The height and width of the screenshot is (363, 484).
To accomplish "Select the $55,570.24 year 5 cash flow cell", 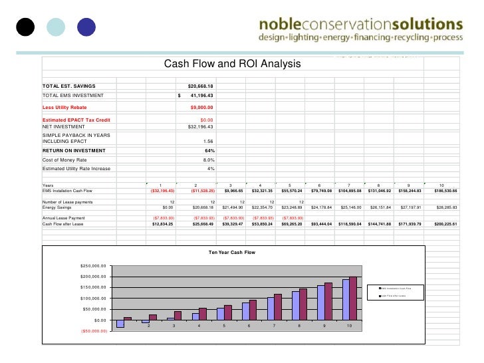I will click(x=292, y=191).
